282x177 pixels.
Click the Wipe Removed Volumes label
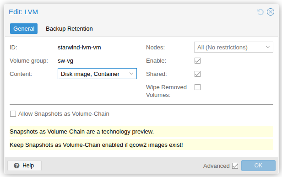point(166,91)
